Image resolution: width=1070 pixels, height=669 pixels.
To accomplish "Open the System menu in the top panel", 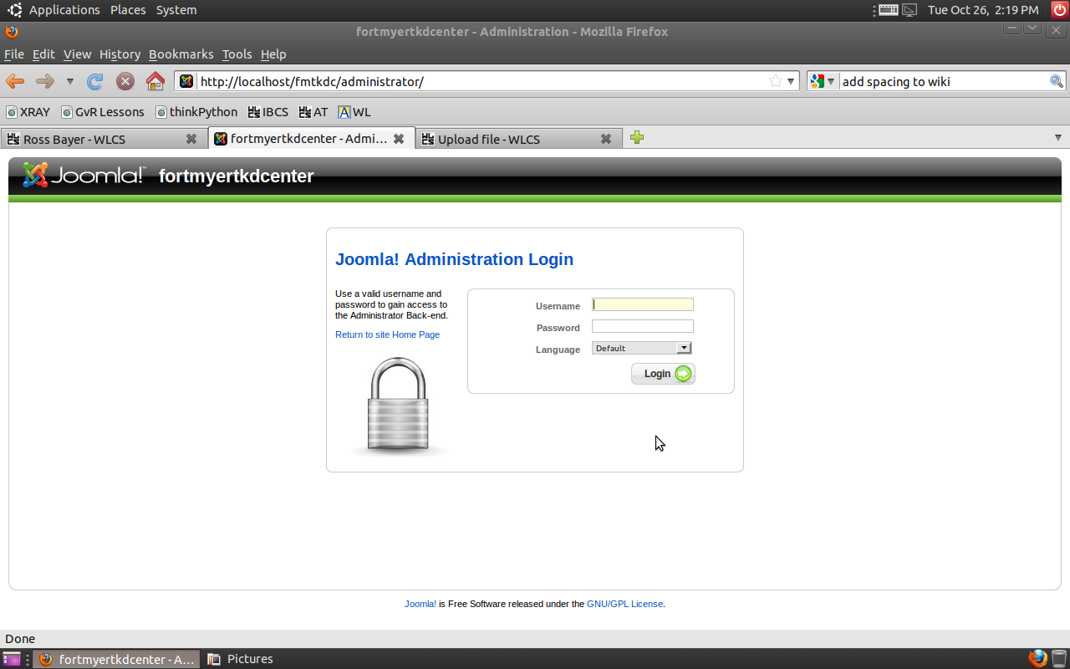I will 176,10.
